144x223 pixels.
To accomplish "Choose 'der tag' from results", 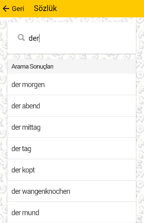I will (72, 148).
